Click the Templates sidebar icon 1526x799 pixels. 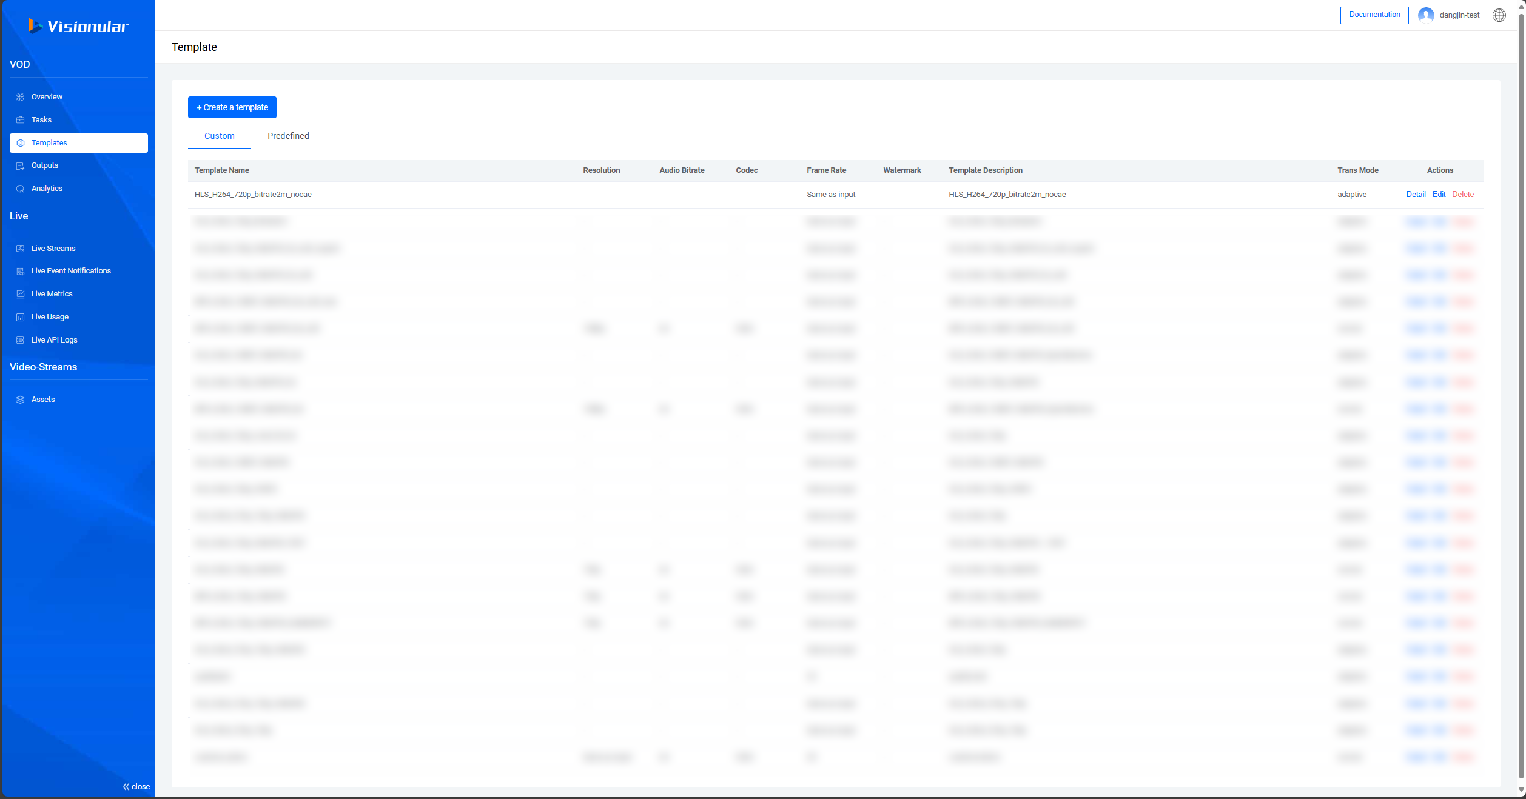20,142
